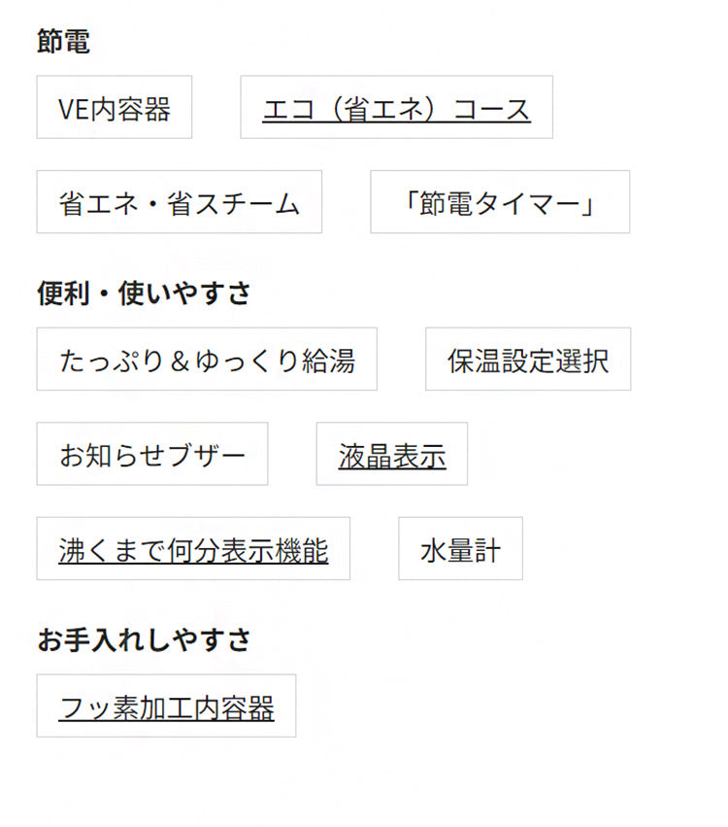Image resolution: width=728 pixels, height=827 pixels.
Task: Show the LCD display feature explanation
Action: click(x=392, y=454)
